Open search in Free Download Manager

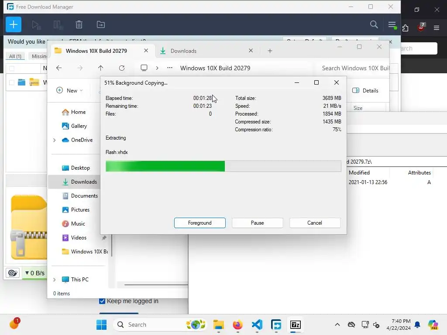(374, 24)
